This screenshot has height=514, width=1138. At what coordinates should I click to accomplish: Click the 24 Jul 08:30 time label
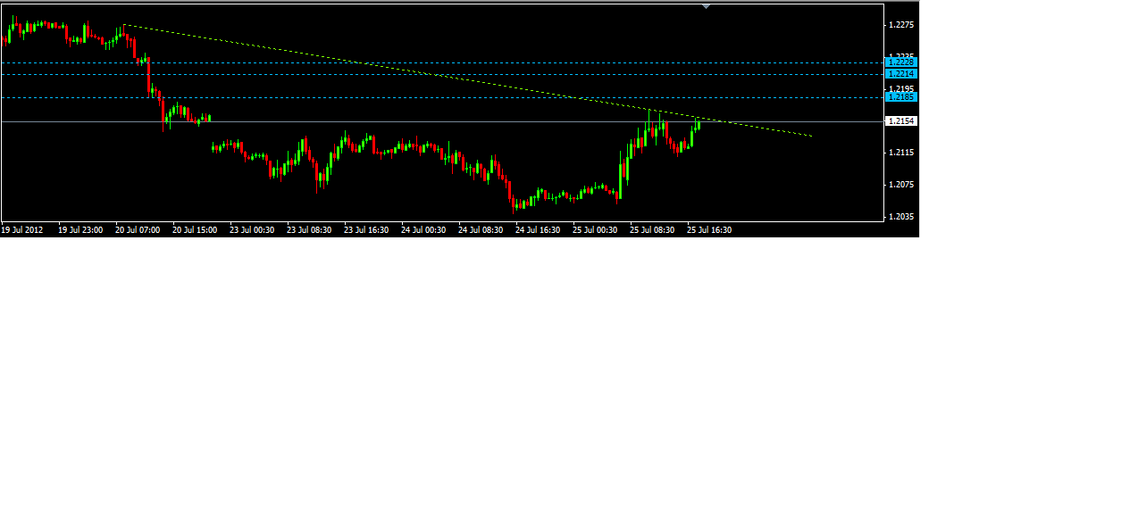(481, 230)
